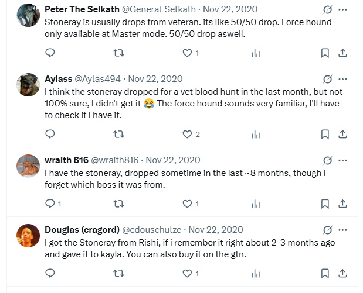
Task: View Douglas (cragord)'s avatar
Action: coord(28,235)
